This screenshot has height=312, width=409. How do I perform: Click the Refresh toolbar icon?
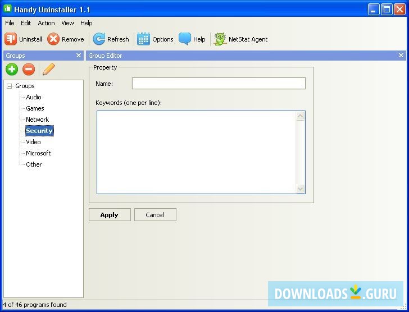[99, 39]
